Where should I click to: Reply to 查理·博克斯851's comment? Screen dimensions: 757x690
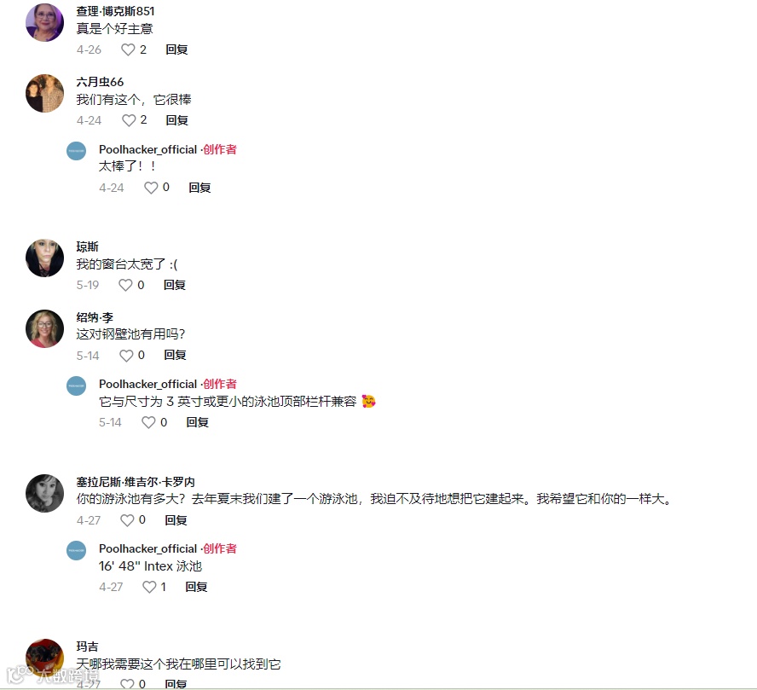pos(176,49)
